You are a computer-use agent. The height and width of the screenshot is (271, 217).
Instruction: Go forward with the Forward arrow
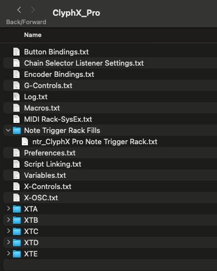click(33, 10)
